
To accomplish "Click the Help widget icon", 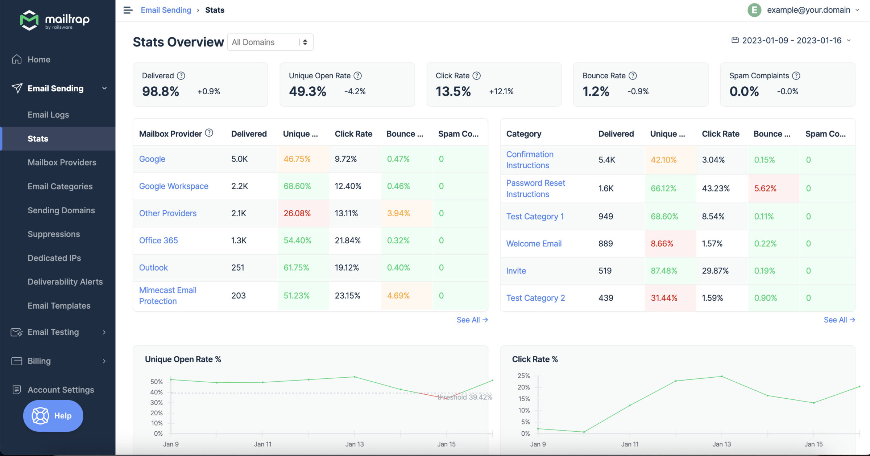I will 41,415.
